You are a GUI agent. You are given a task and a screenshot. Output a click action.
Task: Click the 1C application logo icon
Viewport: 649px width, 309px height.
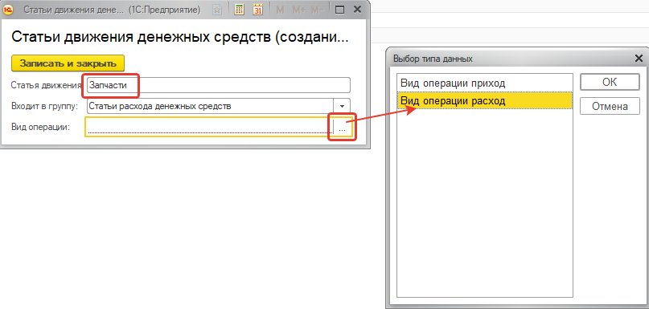(x=8, y=10)
